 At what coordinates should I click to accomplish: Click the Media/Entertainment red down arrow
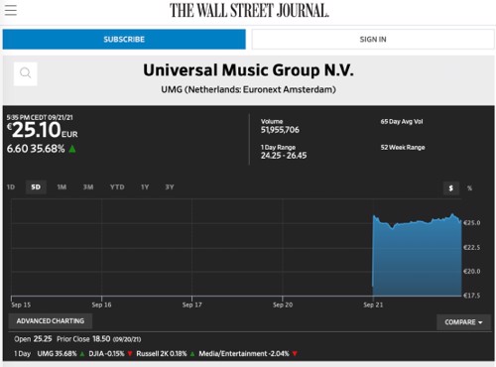click(x=295, y=354)
